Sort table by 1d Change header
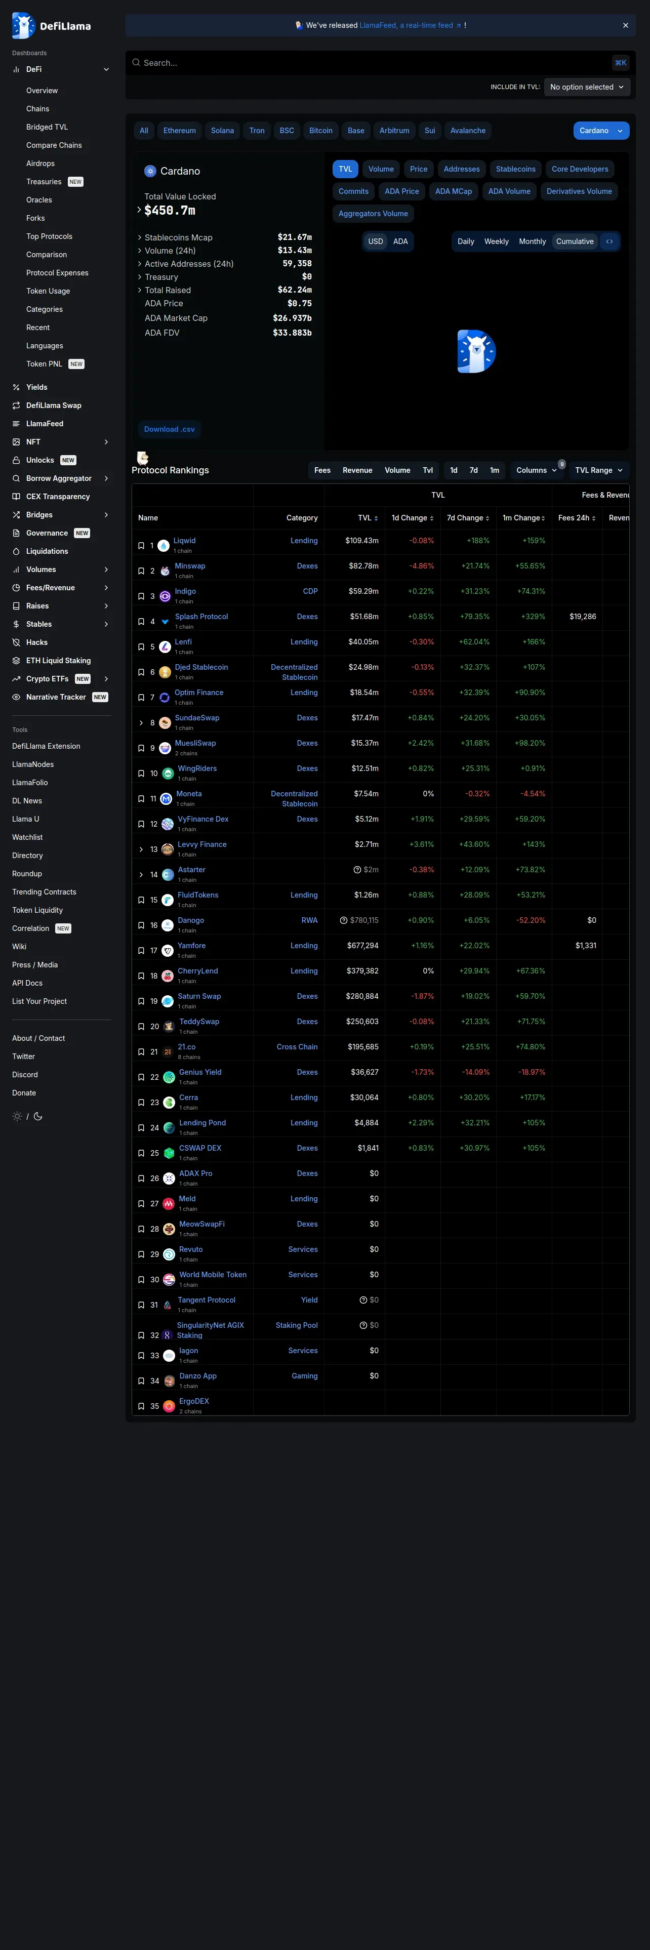Screen dimensions: 650x1950 tap(413, 518)
